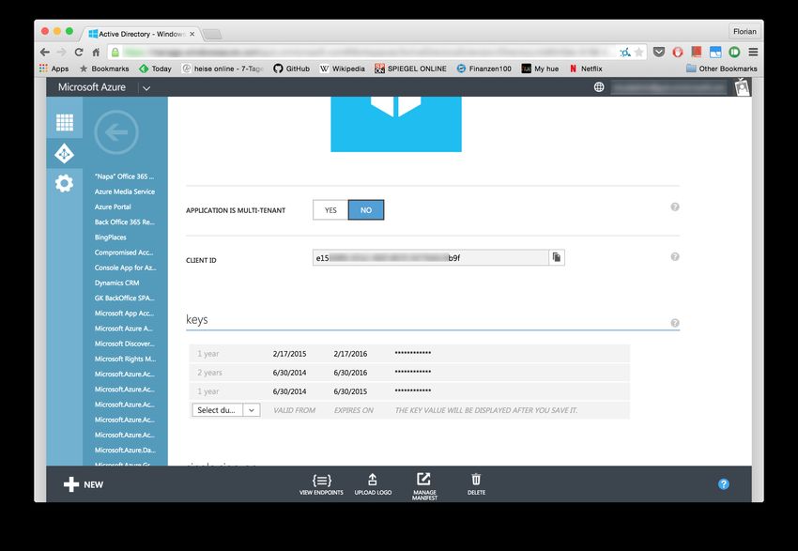Go back with the circled arrow
The height and width of the screenshot is (551, 798).
116,132
